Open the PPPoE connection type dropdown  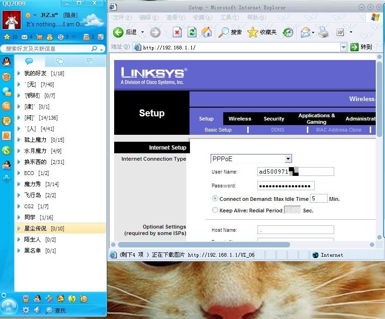[288, 159]
